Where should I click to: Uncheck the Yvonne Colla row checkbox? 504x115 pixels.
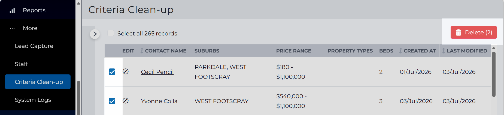pyautogui.click(x=112, y=101)
